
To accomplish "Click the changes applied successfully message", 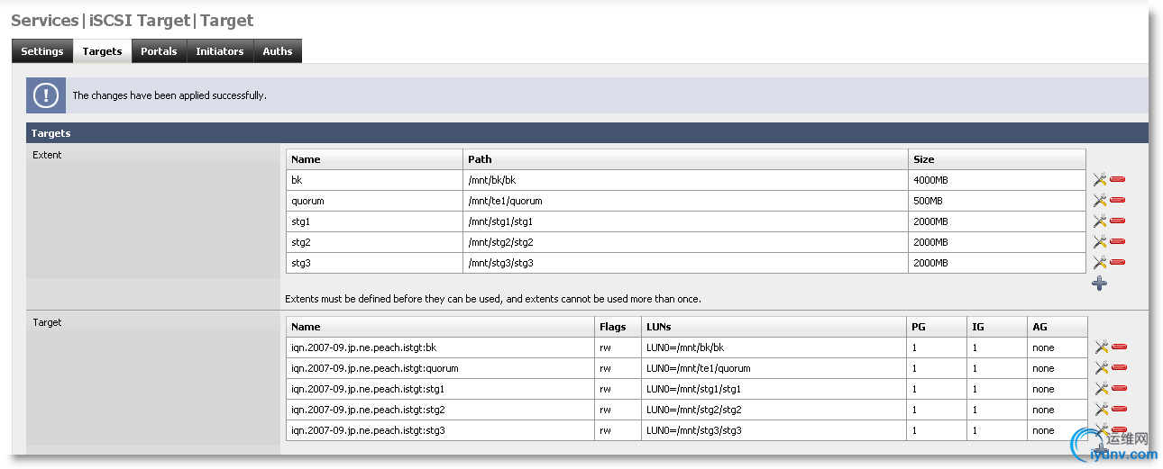I will click(169, 95).
